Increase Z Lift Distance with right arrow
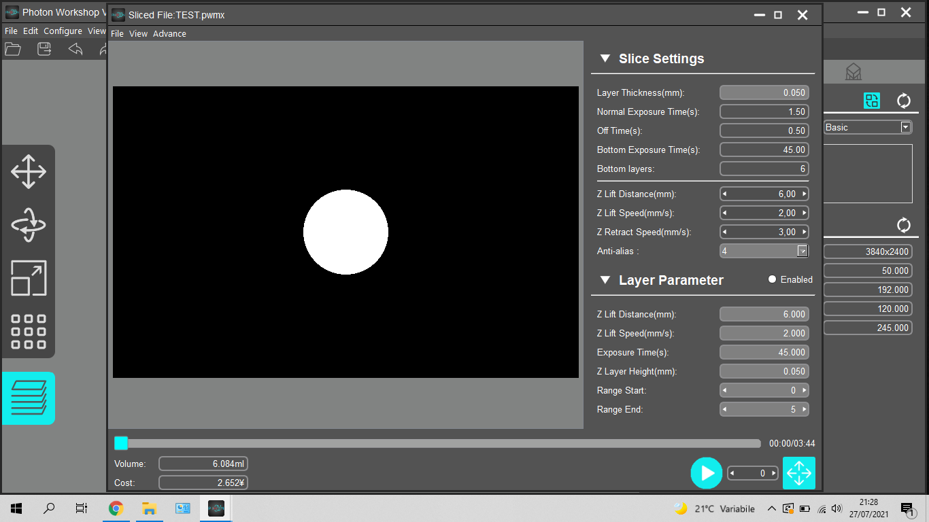Screen dimensions: 929x522 (805, 194)
